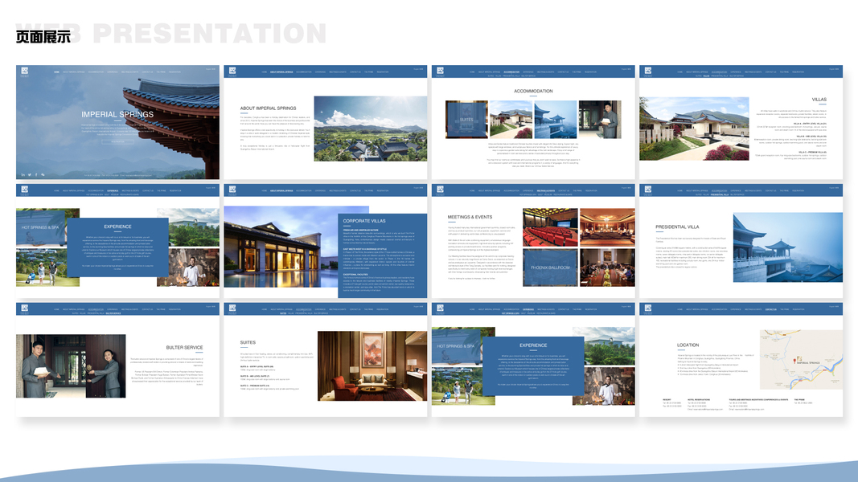Click the logo on the Meetings & Events page

coord(441,190)
